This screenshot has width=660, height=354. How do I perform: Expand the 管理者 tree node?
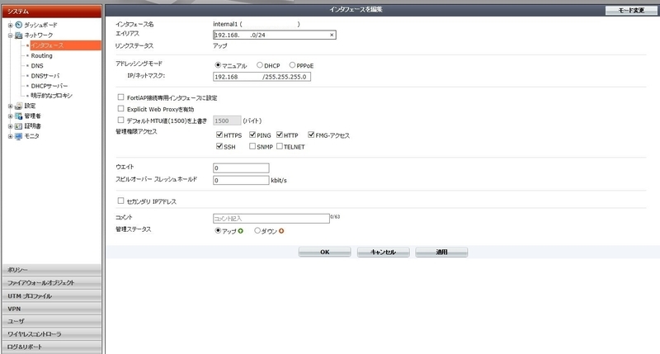pos(11,116)
